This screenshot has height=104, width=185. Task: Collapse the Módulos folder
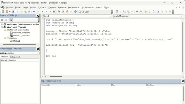[5, 38]
